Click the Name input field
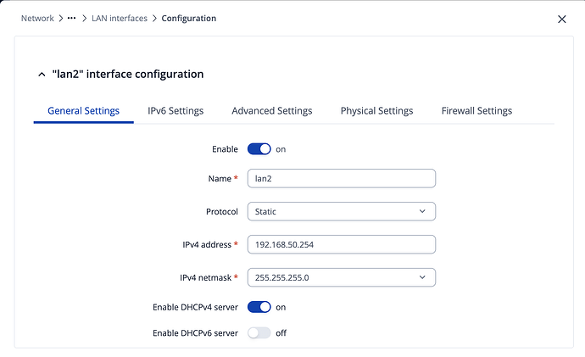 click(341, 178)
